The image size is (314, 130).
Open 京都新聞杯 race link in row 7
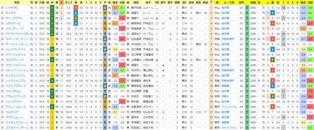228,39
